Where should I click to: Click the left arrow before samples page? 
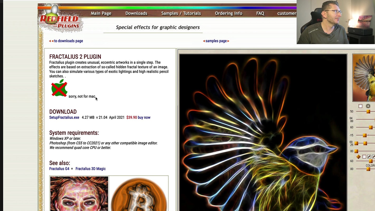pos(204,41)
